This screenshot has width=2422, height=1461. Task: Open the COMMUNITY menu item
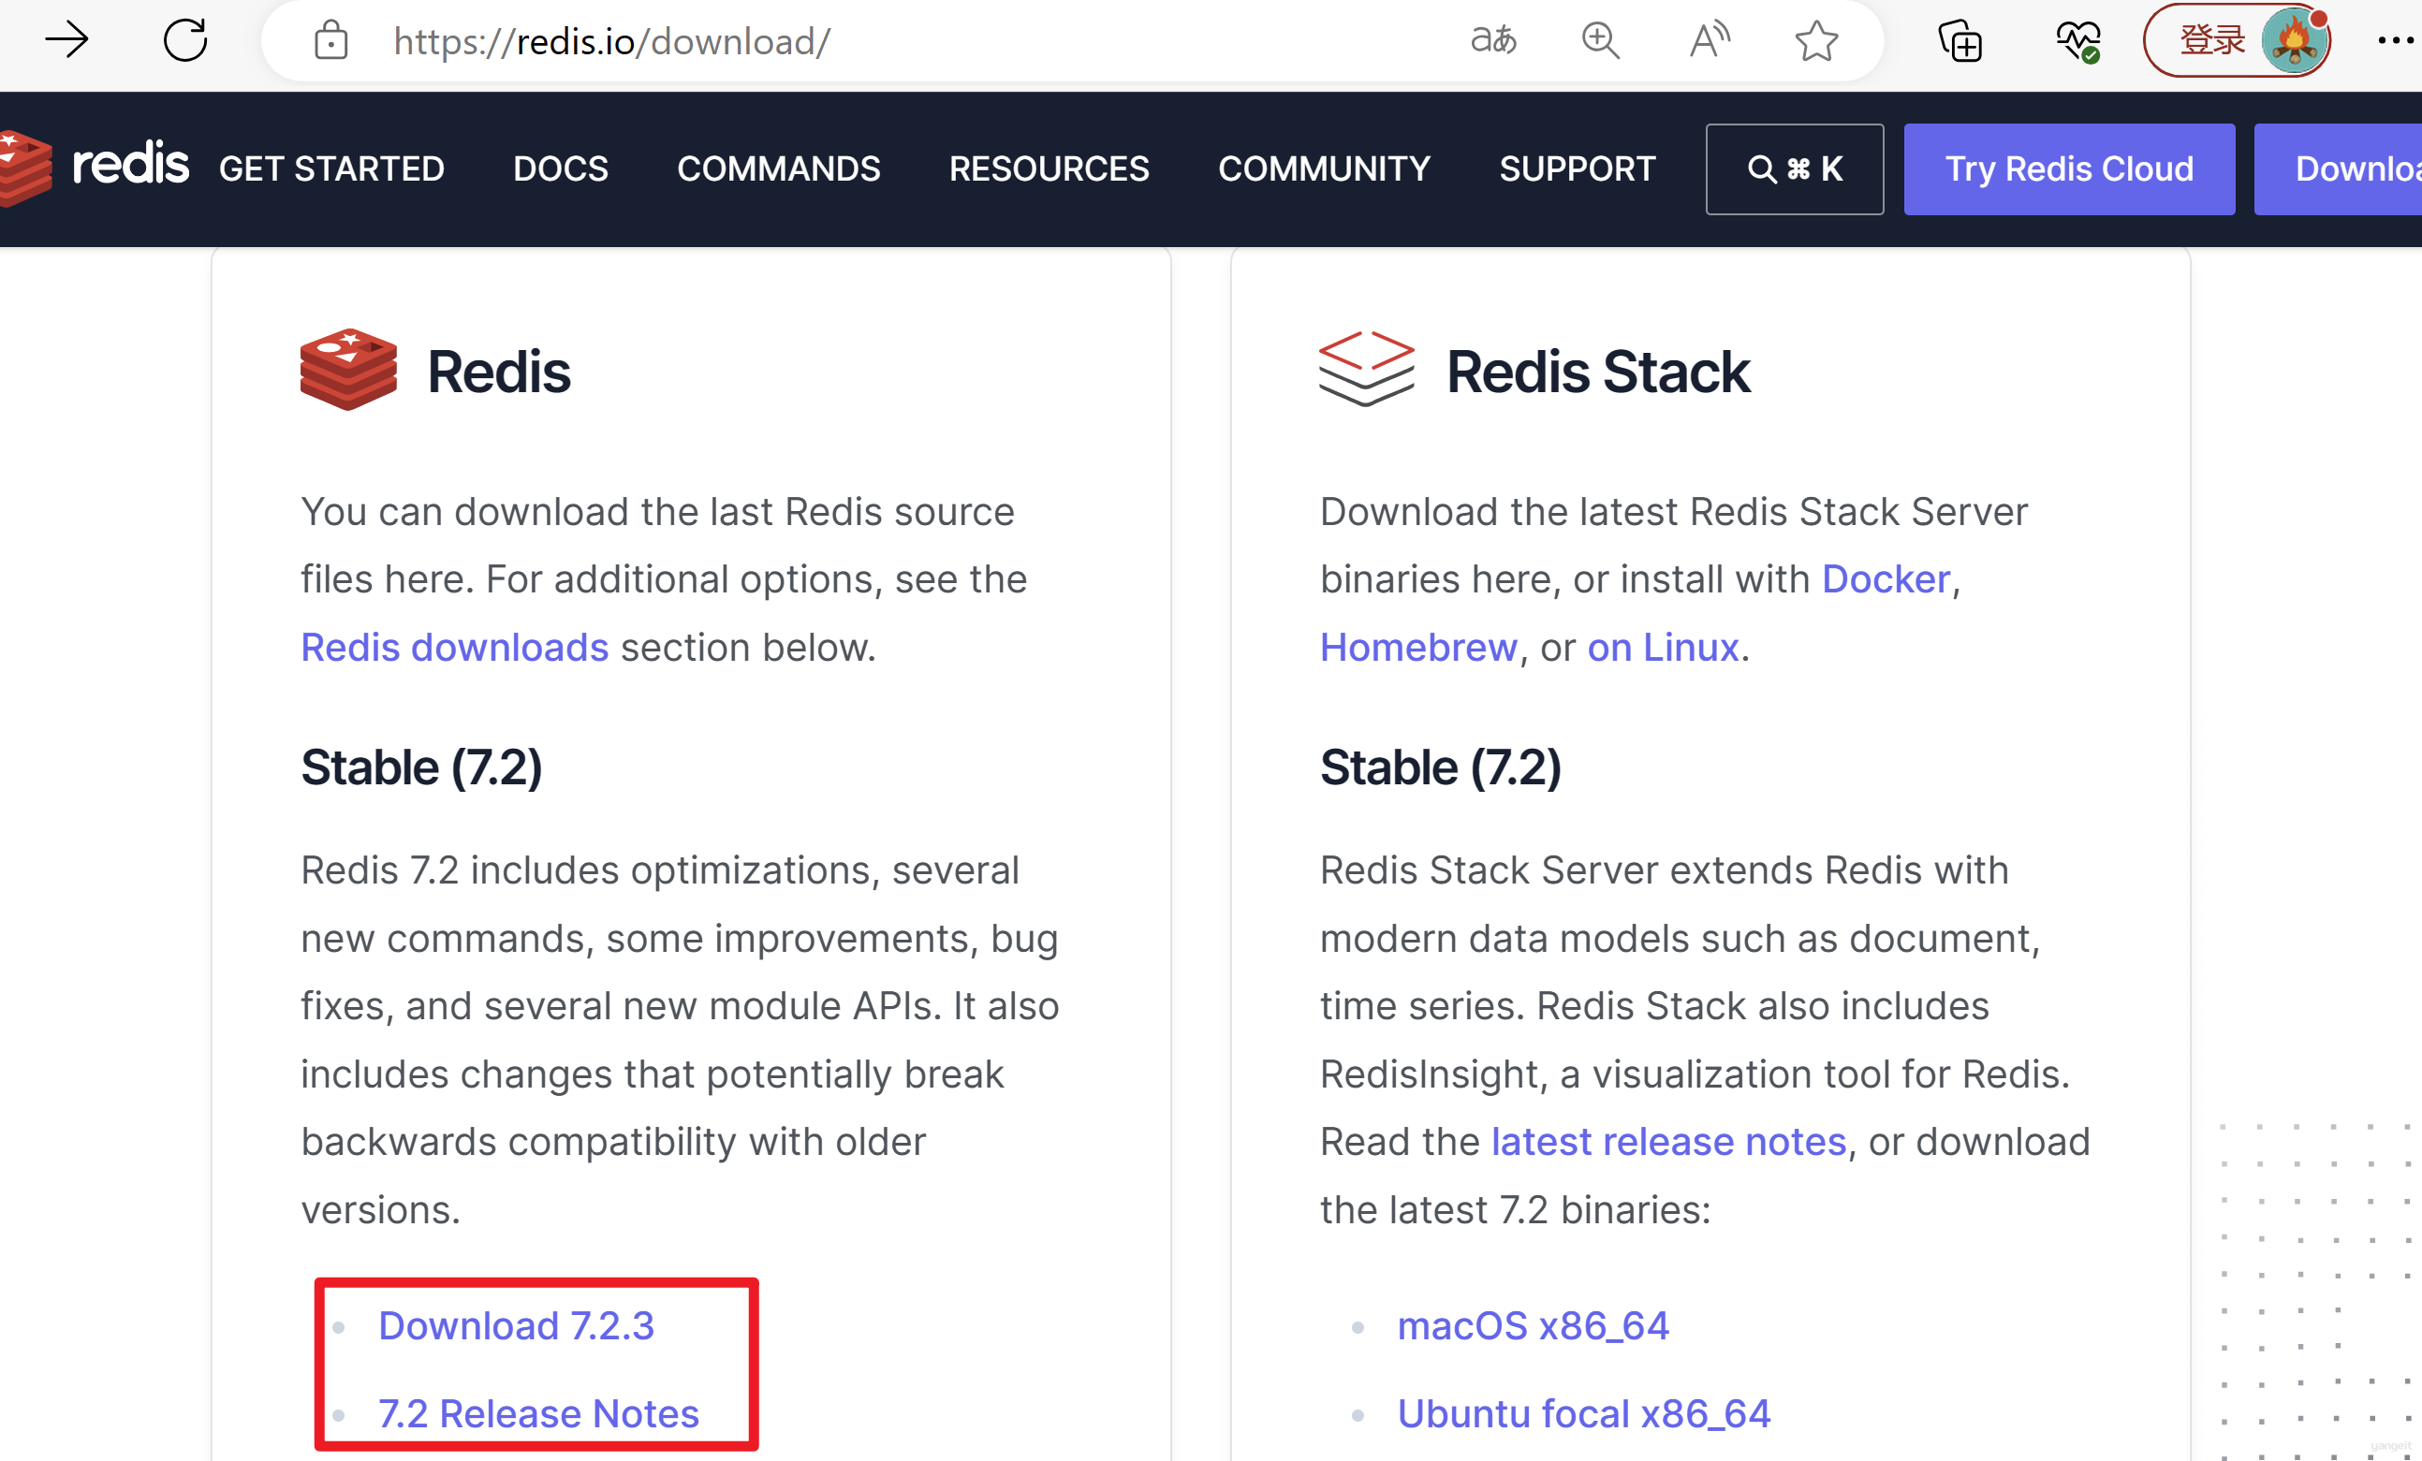[x=1324, y=169]
